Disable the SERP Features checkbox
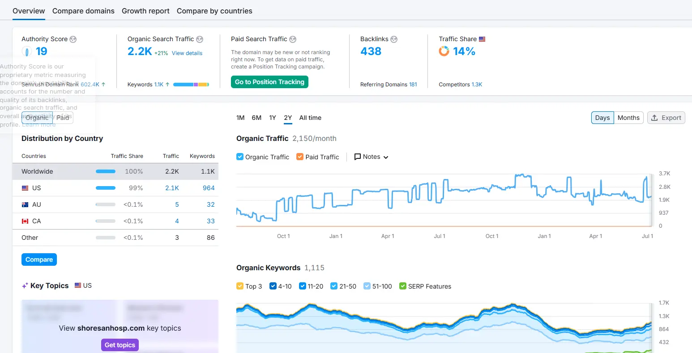 point(403,286)
